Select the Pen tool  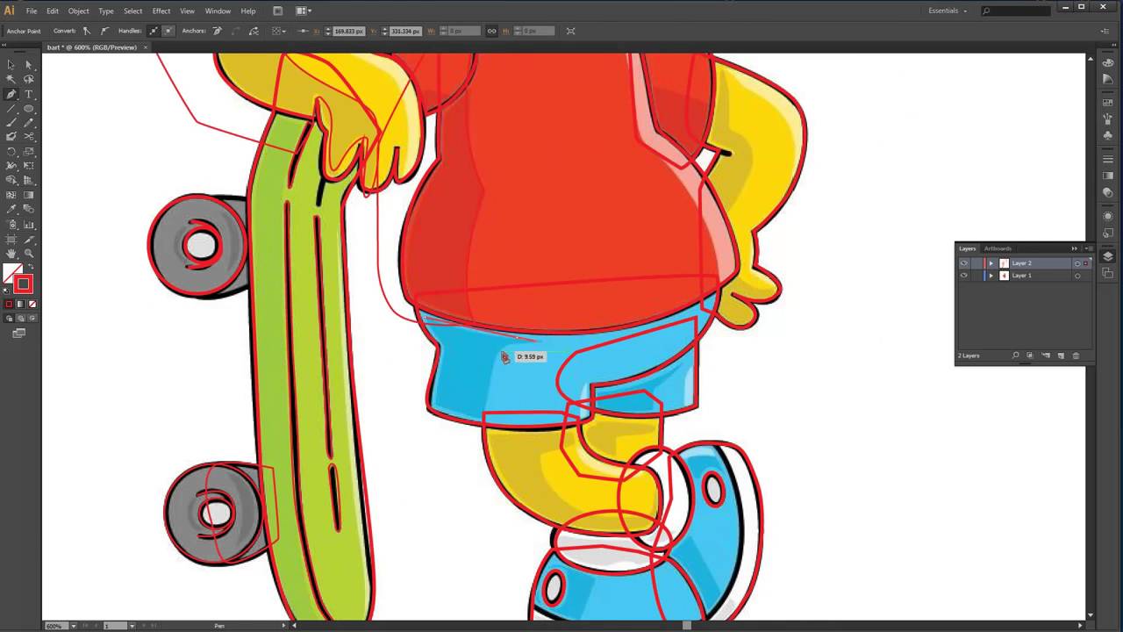click(11, 94)
